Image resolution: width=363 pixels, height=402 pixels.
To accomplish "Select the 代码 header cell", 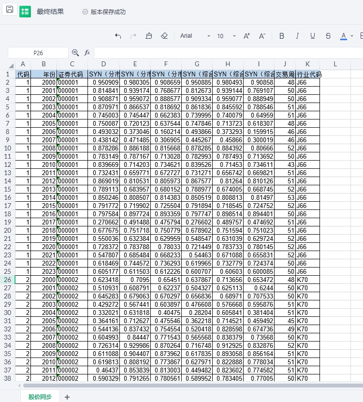I will pos(23,74).
